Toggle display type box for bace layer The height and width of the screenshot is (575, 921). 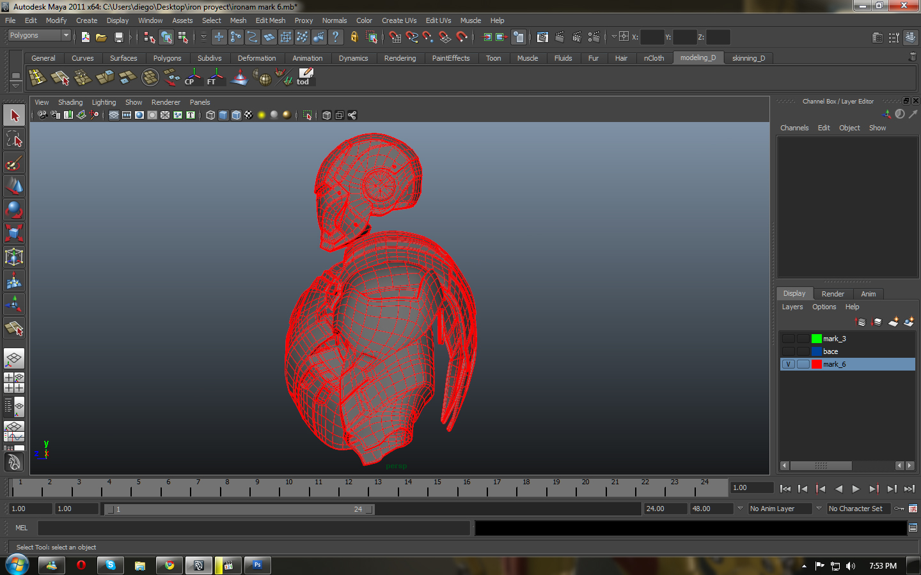point(803,351)
